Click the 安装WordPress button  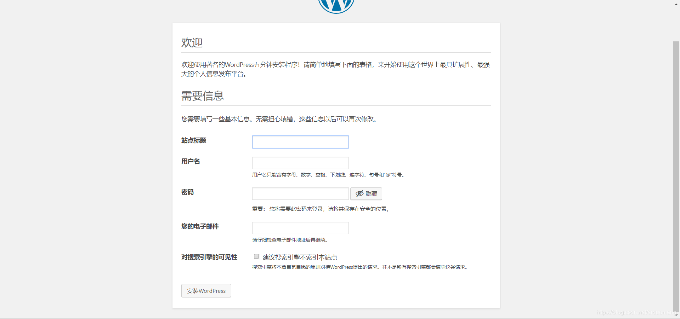[x=206, y=291]
